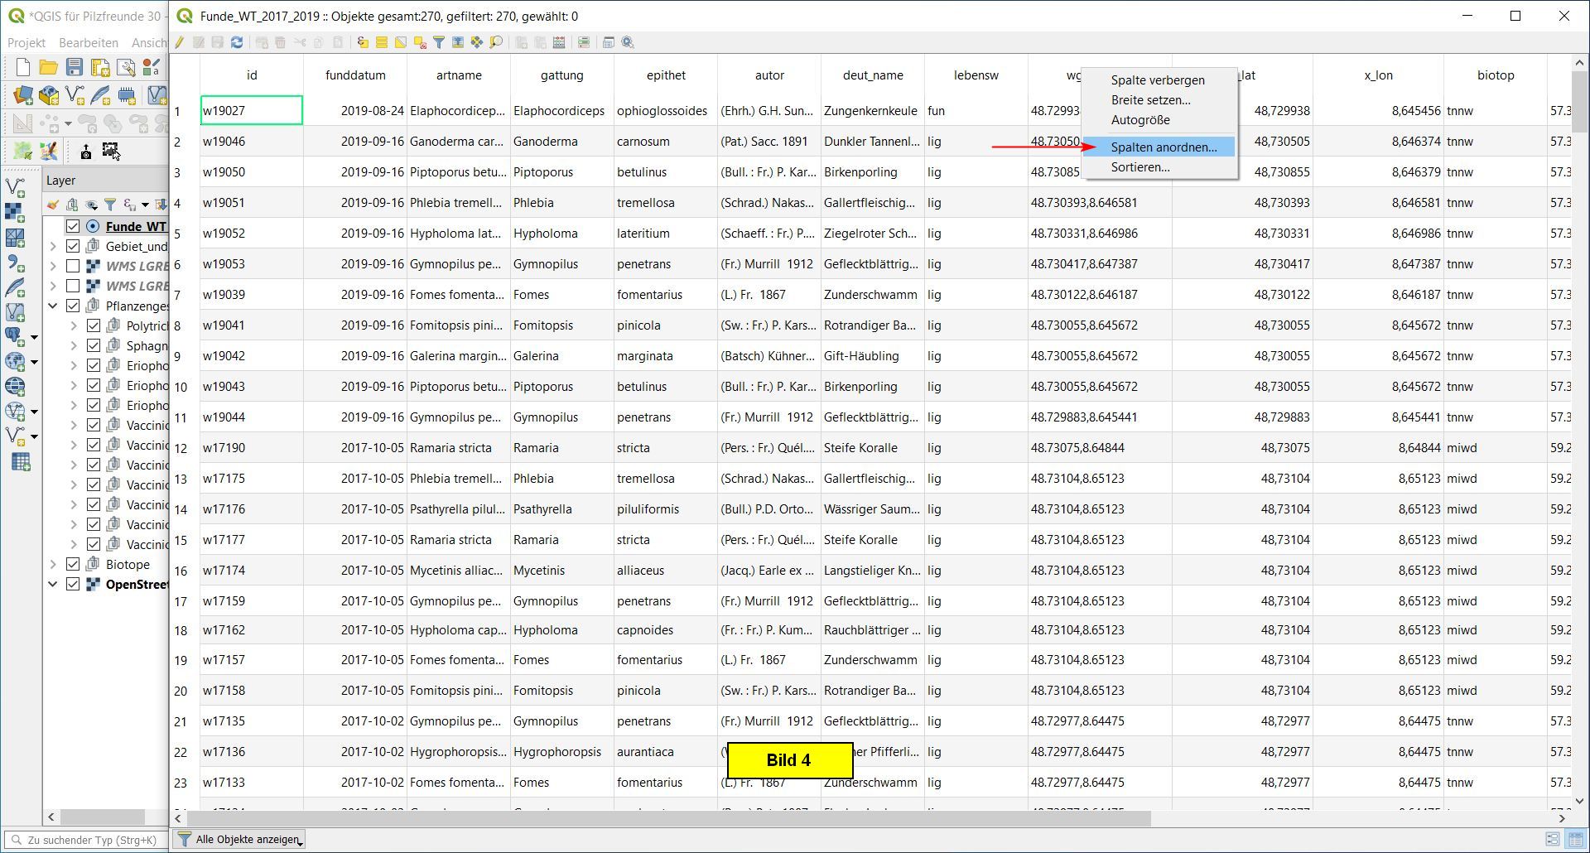Click the filter funnel icon in table toolbar
Viewport: 1590px width, 853px height.
(x=439, y=42)
